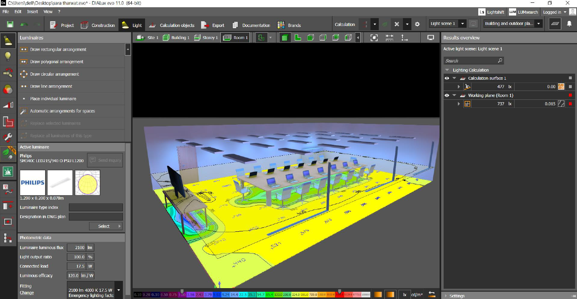
Task: Click the display output monitor icon
Action: point(430,37)
